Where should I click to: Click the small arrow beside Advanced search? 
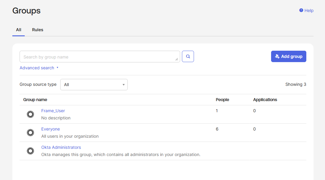tap(57, 68)
